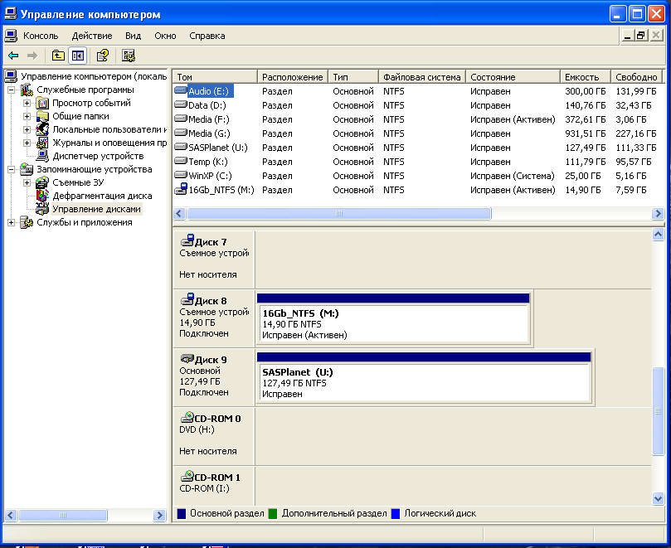Click the Back arrow toolbar icon
This screenshot has width=671, height=548.
coord(13,56)
